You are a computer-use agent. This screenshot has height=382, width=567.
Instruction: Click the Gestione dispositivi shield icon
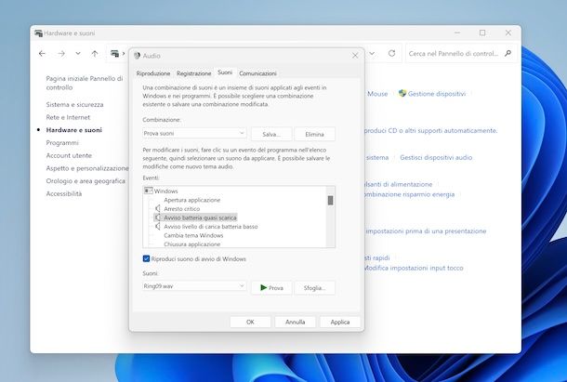pyautogui.click(x=402, y=93)
